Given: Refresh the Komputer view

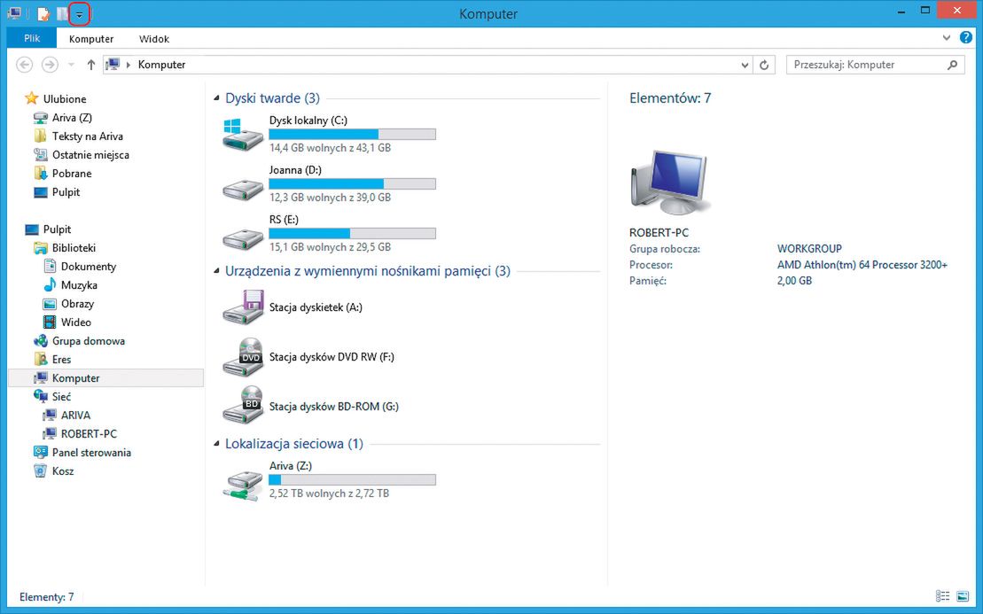Looking at the screenshot, I should [x=764, y=65].
